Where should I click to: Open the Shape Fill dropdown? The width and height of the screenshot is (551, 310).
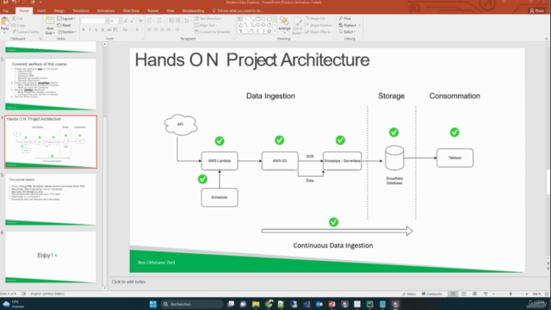click(x=316, y=18)
